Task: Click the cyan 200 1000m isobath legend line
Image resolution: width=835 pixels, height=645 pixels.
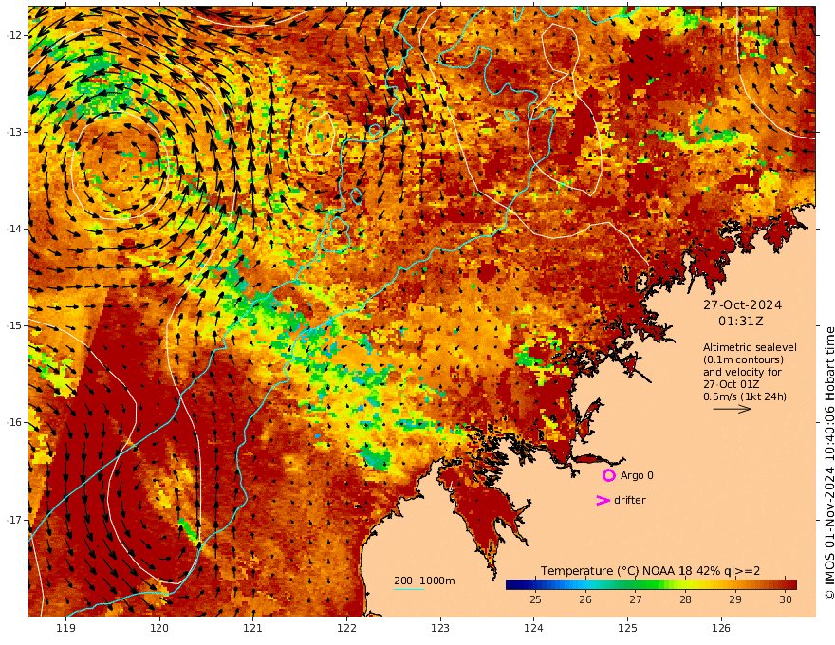Action: pyautogui.click(x=409, y=589)
